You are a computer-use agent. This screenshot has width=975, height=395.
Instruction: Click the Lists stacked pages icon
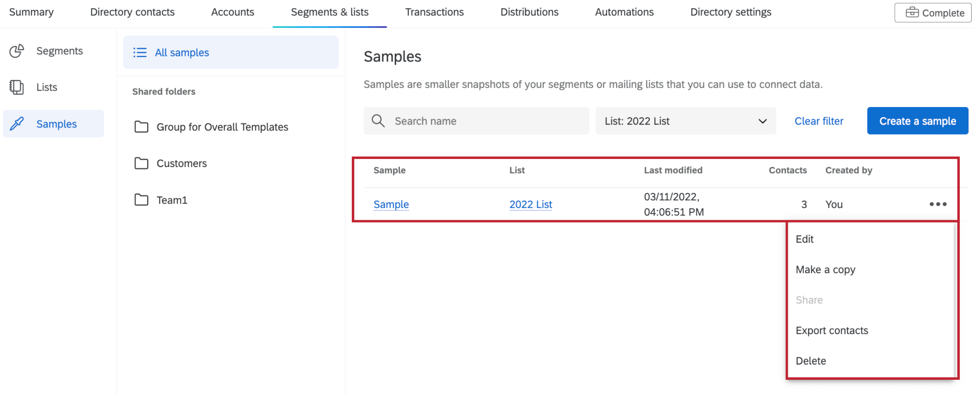coord(17,87)
